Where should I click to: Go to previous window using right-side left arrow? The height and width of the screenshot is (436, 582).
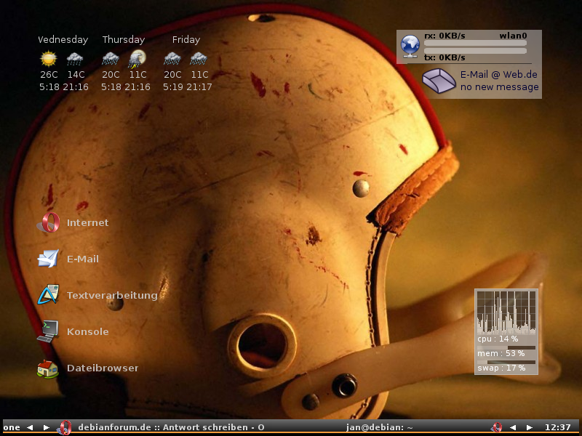click(x=512, y=427)
